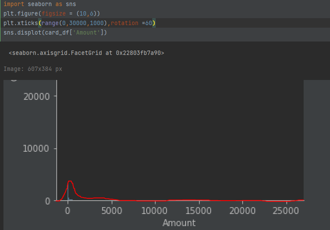This screenshot has width=330, height=230.
Task: Click the sns.displot(card_df['Amount']) line
Action: point(55,32)
